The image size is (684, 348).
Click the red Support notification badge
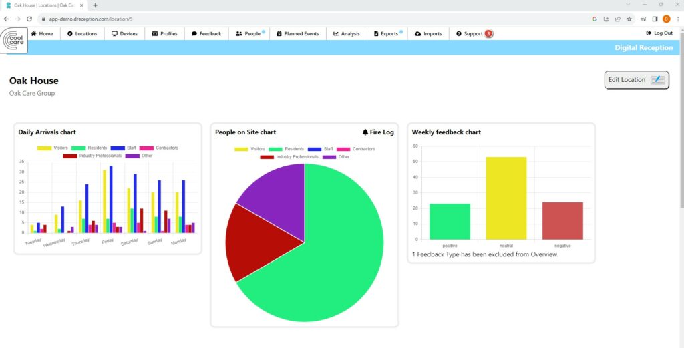[488, 33]
